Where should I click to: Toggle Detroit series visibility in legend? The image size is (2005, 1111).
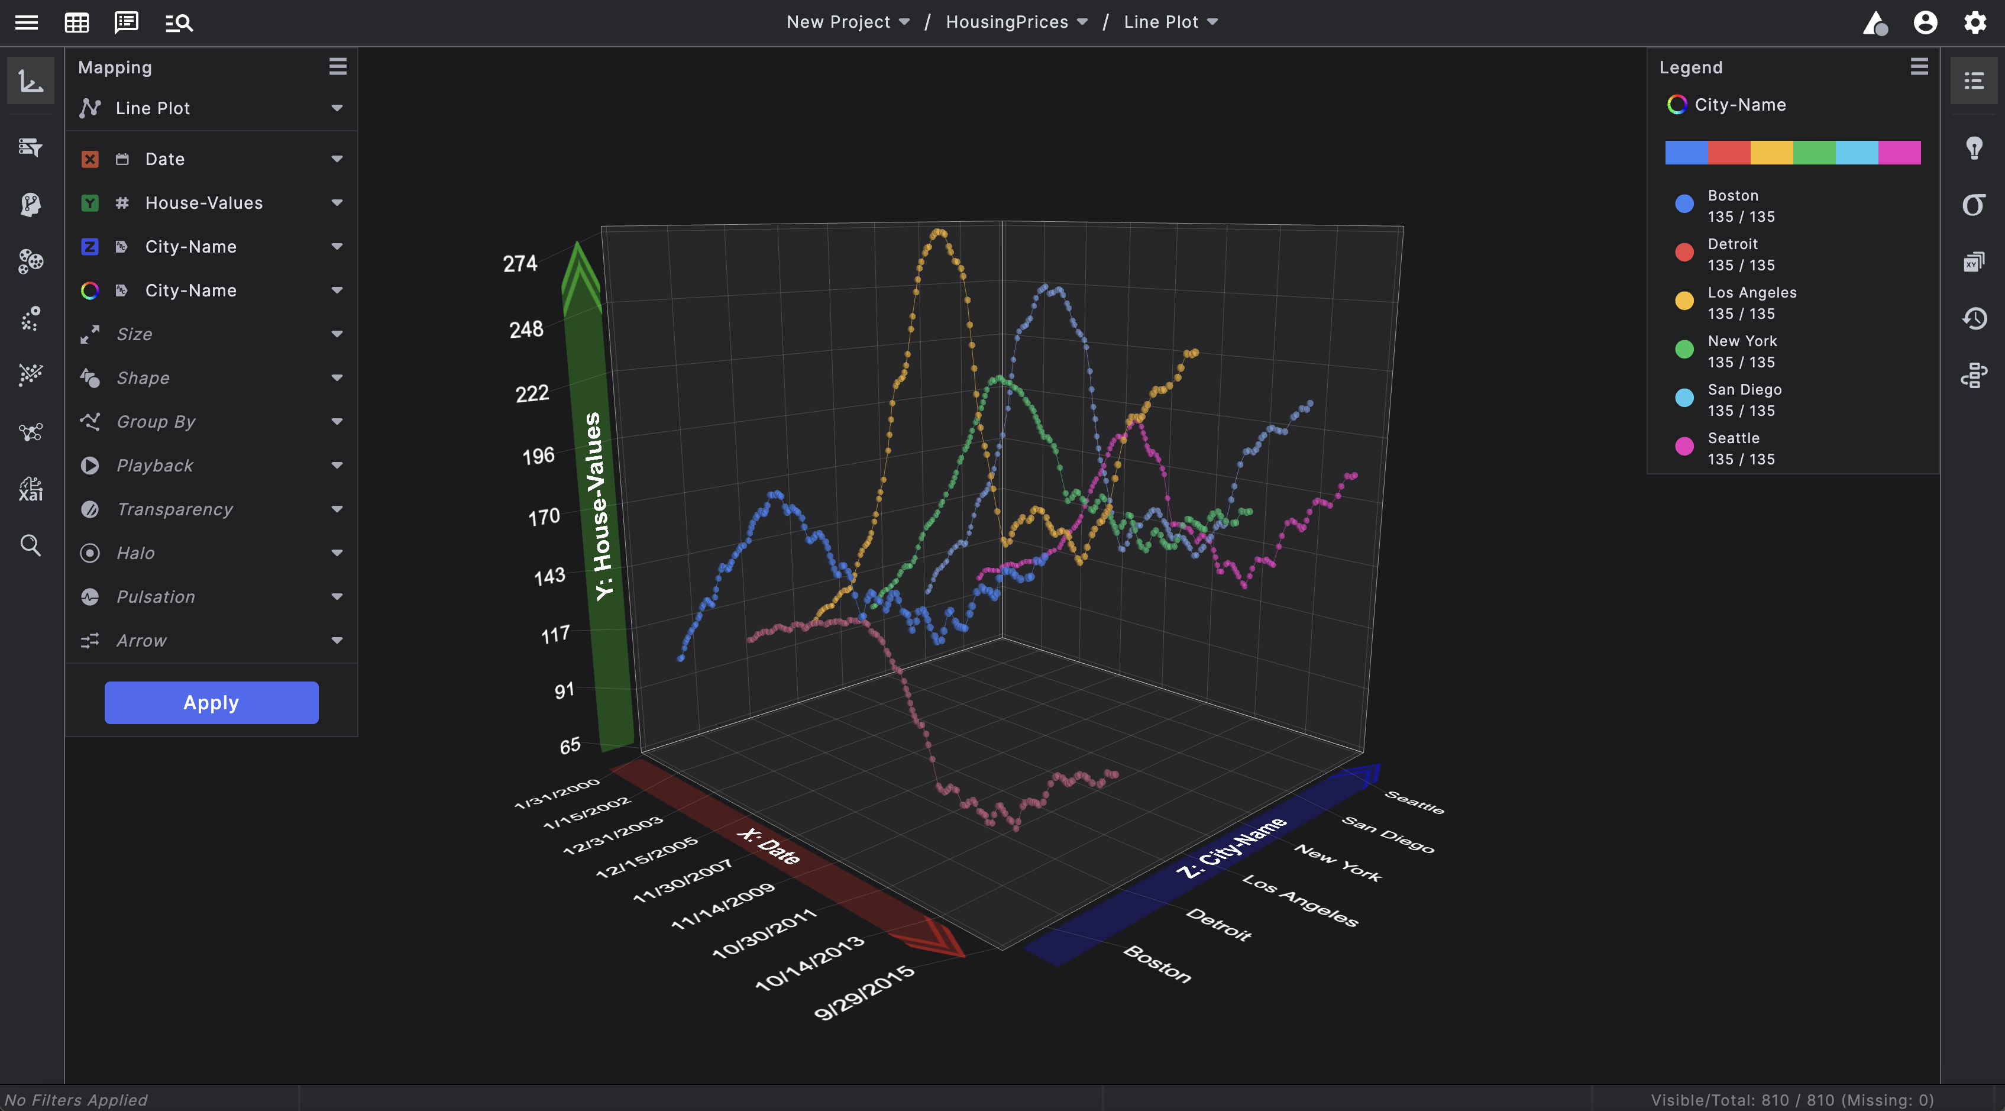pyautogui.click(x=1684, y=252)
